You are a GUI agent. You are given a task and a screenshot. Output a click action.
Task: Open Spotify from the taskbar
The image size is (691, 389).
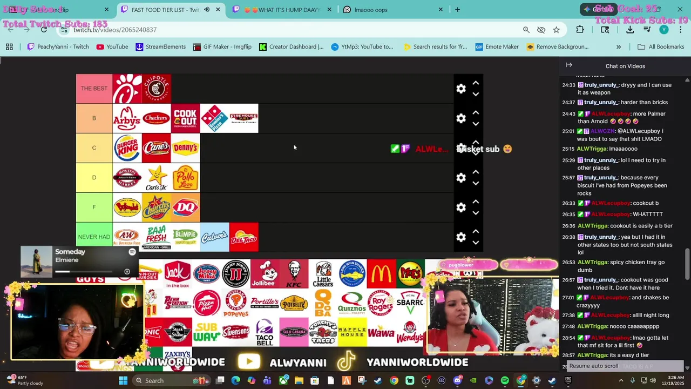pos(505,380)
